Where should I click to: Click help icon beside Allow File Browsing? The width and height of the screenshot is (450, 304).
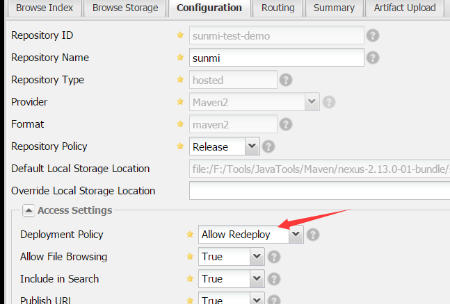point(274,257)
